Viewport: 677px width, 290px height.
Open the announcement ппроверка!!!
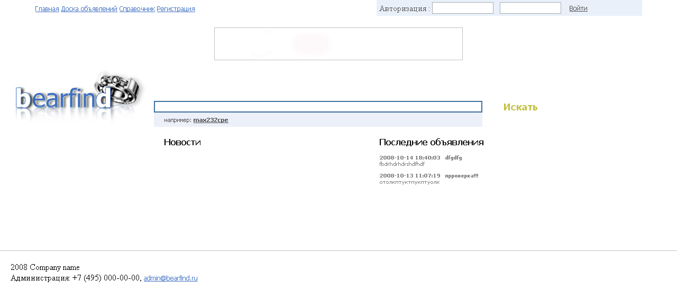462,176
